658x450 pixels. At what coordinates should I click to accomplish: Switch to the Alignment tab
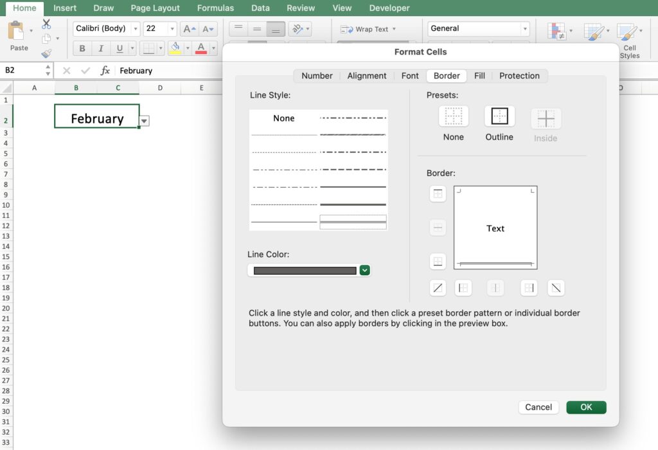point(367,76)
